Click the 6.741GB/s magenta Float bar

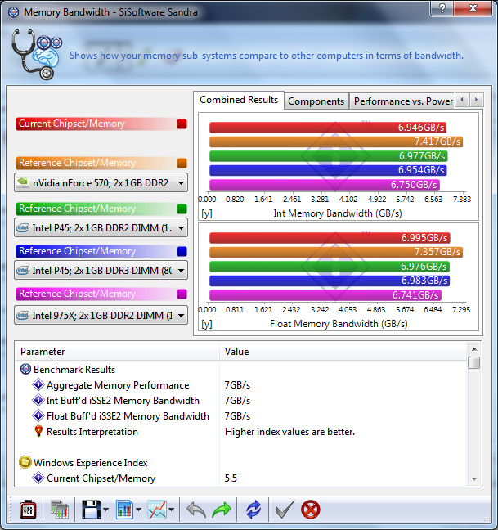[x=325, y=295]
